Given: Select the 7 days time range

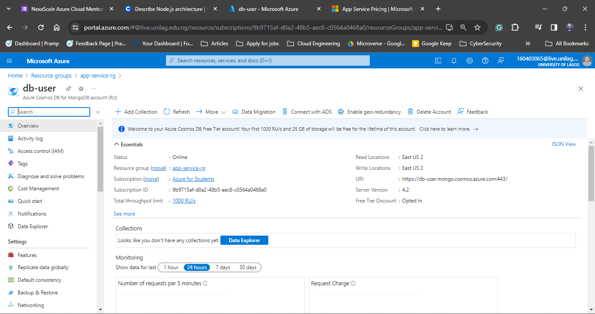Looking at the screenshot, I should point(223,267).
